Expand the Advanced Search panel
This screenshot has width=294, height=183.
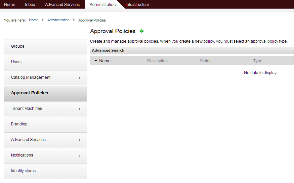[x=108, y=50]
